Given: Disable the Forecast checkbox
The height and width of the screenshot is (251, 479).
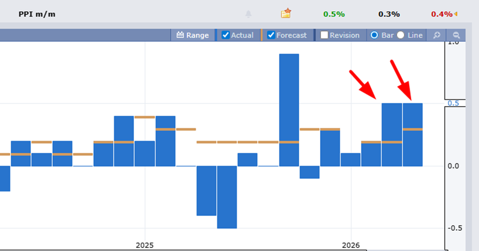Looking at the screenshot, I should coord(271,35).
